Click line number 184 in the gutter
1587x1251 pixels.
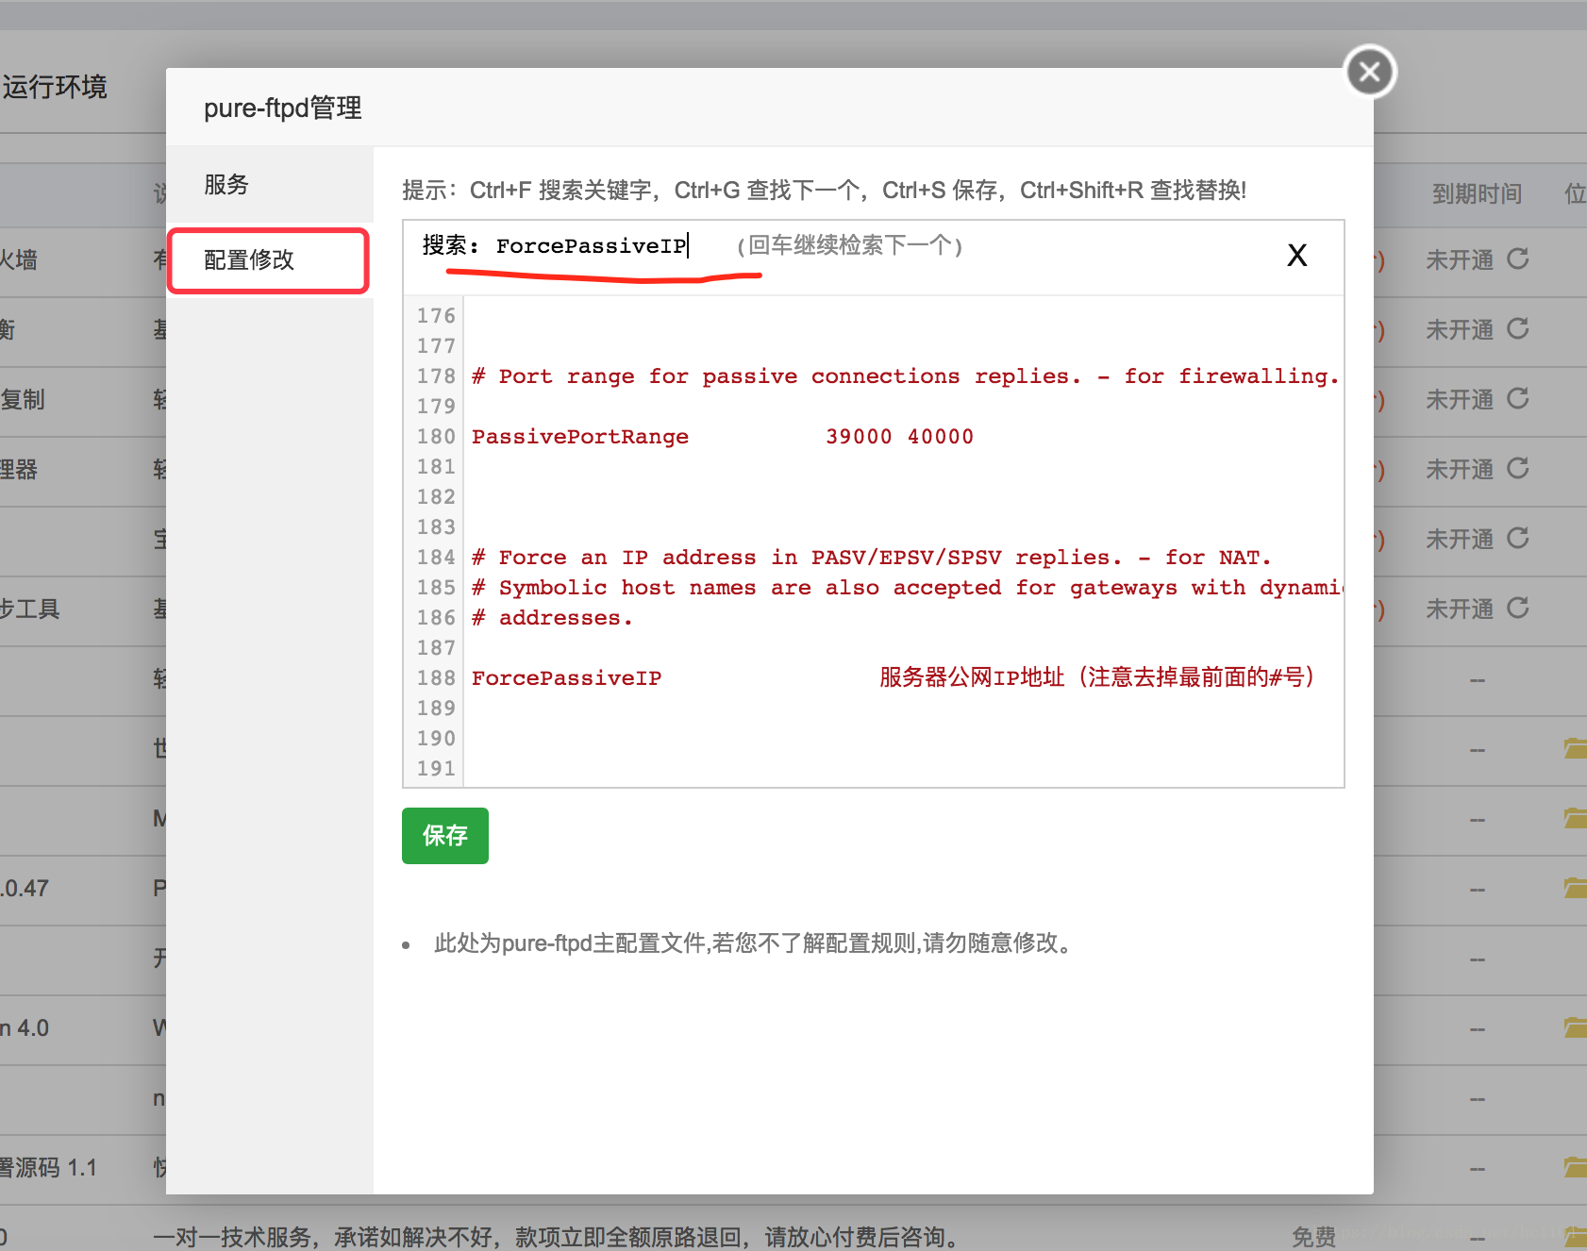coord(436,558)
